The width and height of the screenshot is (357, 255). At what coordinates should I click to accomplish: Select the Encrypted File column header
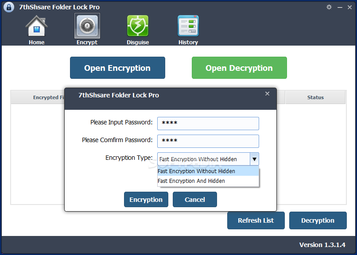coord(38,97)
